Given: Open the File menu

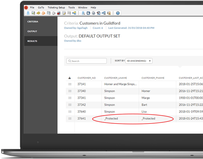Looking at the screenshot, I should (32, 8).
